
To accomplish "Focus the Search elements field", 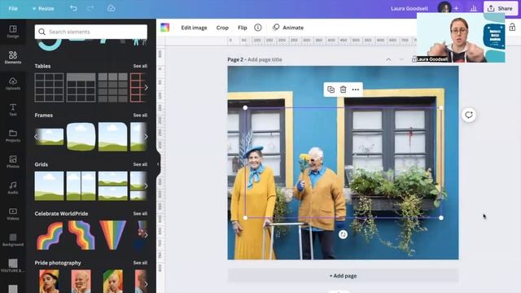I will (91, 32).
